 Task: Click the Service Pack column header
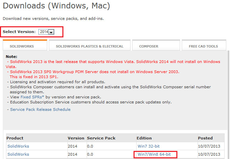(101, 138)
